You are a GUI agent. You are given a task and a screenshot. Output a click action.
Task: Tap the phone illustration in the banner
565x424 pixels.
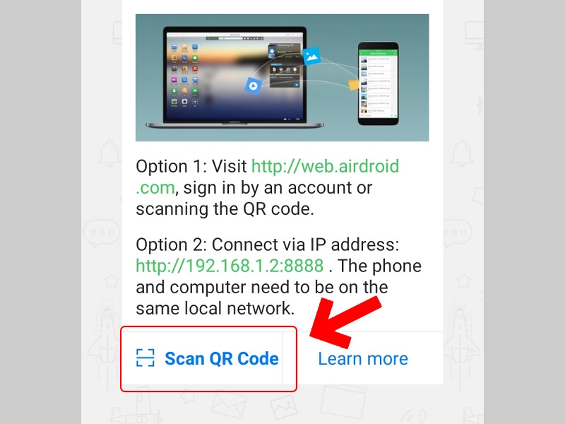[378, 83]
